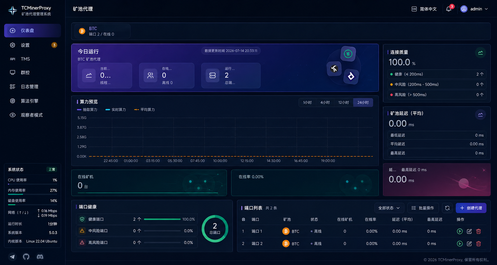Click the 创建代理 button
The height and width of the screenshot is (265, 497).
(x=471, y=208)
